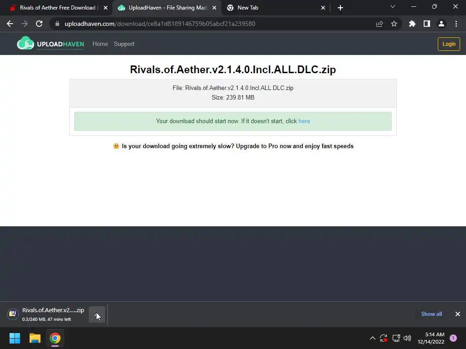Click '0.3/240 MB, 47 mins left' status

47,319
